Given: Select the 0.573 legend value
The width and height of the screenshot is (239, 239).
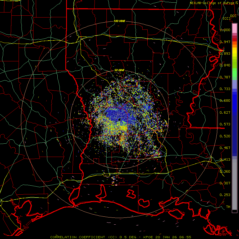Looking at the screenshot, I should click(225, 124).
